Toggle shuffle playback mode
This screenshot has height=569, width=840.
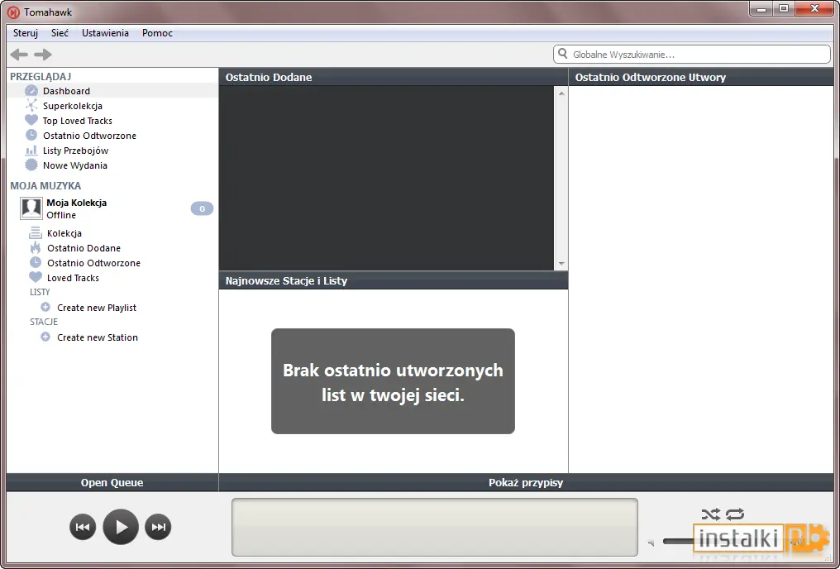[x=711, y=514]
